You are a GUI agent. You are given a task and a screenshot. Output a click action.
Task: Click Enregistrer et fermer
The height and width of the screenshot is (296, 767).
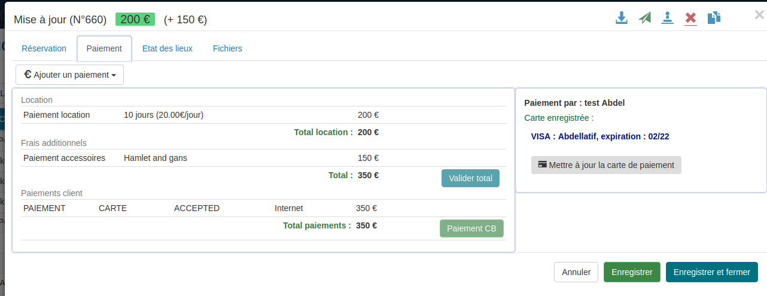pyautogui.click(x=711, y=272)
